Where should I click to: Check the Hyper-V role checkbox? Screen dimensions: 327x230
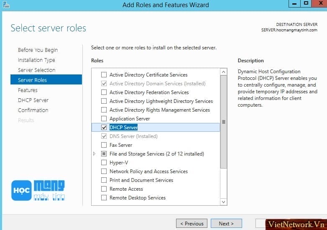pos(104,162)
